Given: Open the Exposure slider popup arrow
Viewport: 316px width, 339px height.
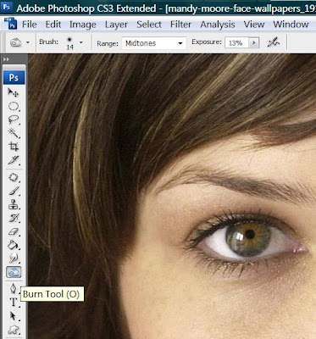Looking at the screenshot, I should tap(253, 43).
